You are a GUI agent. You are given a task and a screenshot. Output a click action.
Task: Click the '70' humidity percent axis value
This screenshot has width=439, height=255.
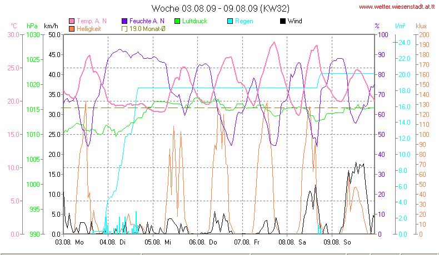381,95
